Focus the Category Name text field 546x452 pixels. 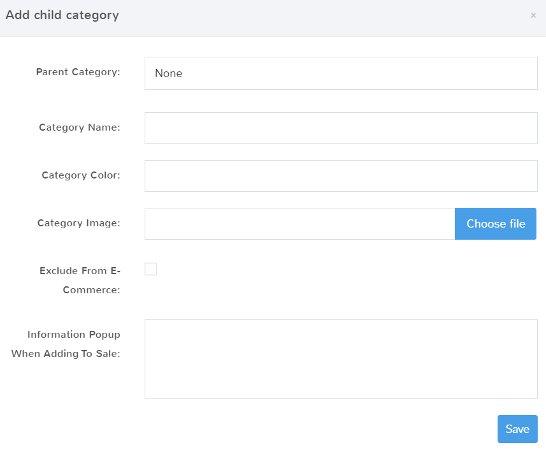click(341, 128)
